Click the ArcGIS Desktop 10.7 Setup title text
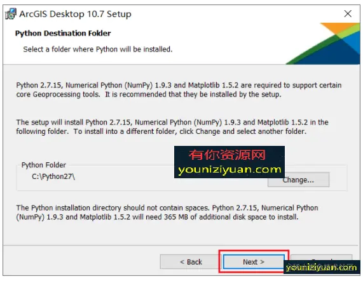 [x=75, y=14]
